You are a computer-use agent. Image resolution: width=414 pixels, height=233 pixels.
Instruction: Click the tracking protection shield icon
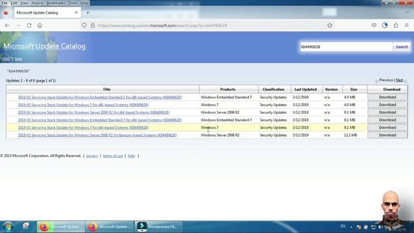pyautogui.click(x=84, y=25)
